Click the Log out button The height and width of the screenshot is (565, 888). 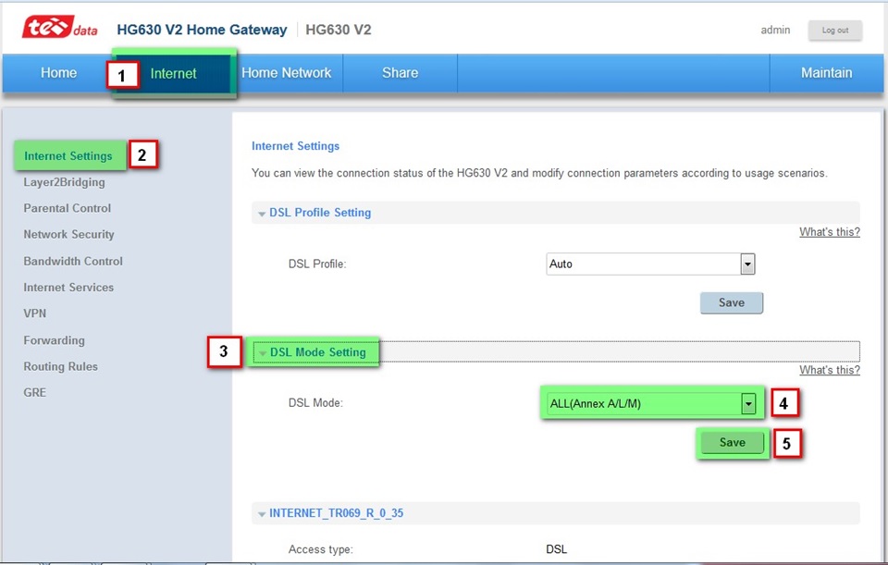point(834,31)
